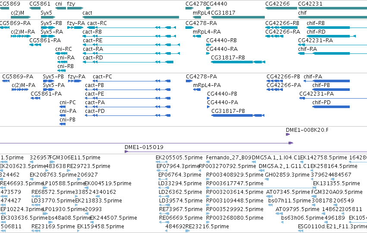Screen dimensions: 367x233
Task: Click the cact-PE protein label
Action: 94,94
